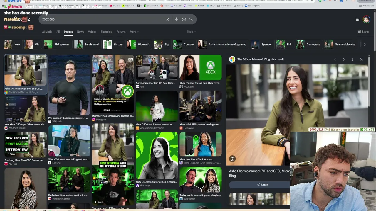
Task: Switch to the All results tab
Action: coord(58,32)
